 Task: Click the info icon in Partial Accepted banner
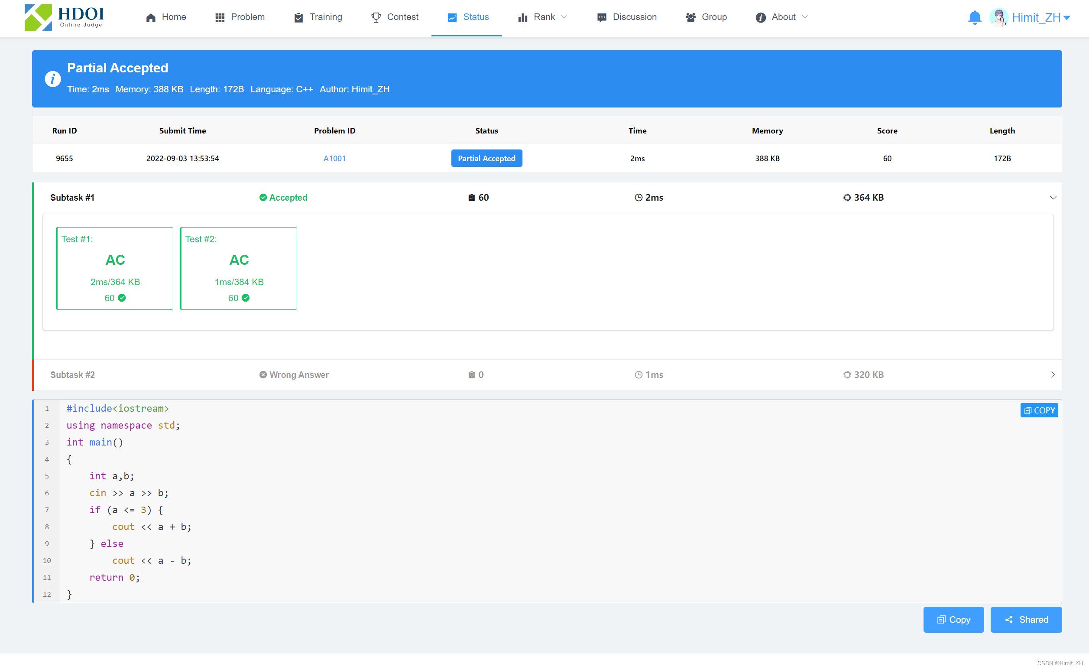pos(53,79)
